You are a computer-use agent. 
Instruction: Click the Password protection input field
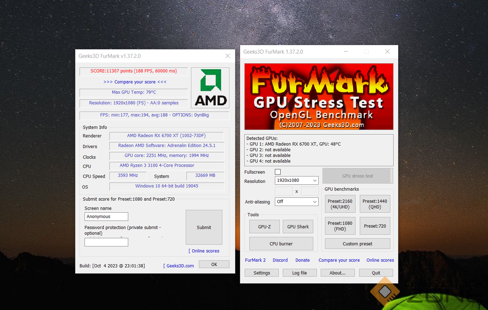pos(106,242)
